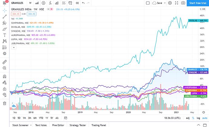
Task: Enter fullscreen mode
Action: pyautogui.click(x=176, y=3)
